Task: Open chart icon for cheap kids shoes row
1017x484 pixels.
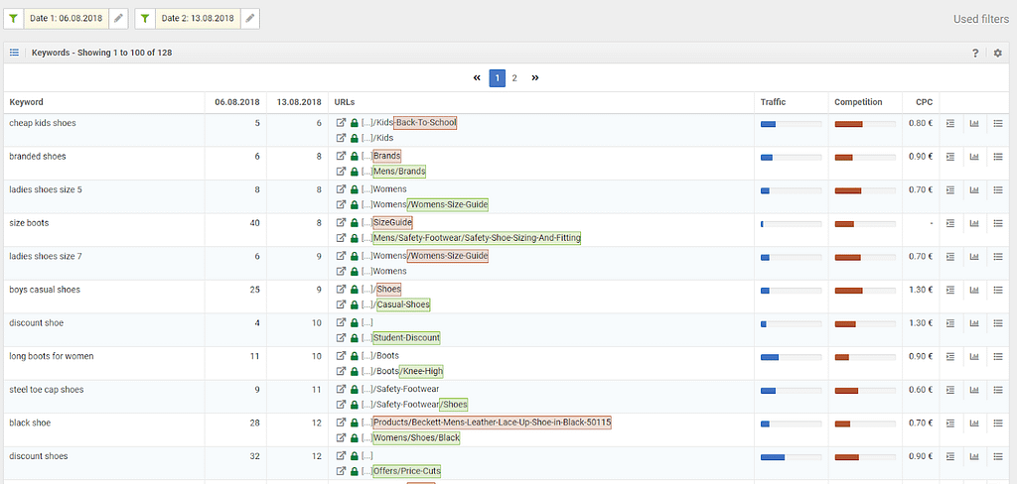Action: (974, 124)
